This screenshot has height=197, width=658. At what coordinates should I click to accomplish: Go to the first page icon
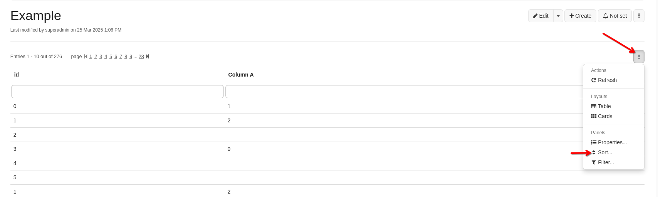pos(86,57)
